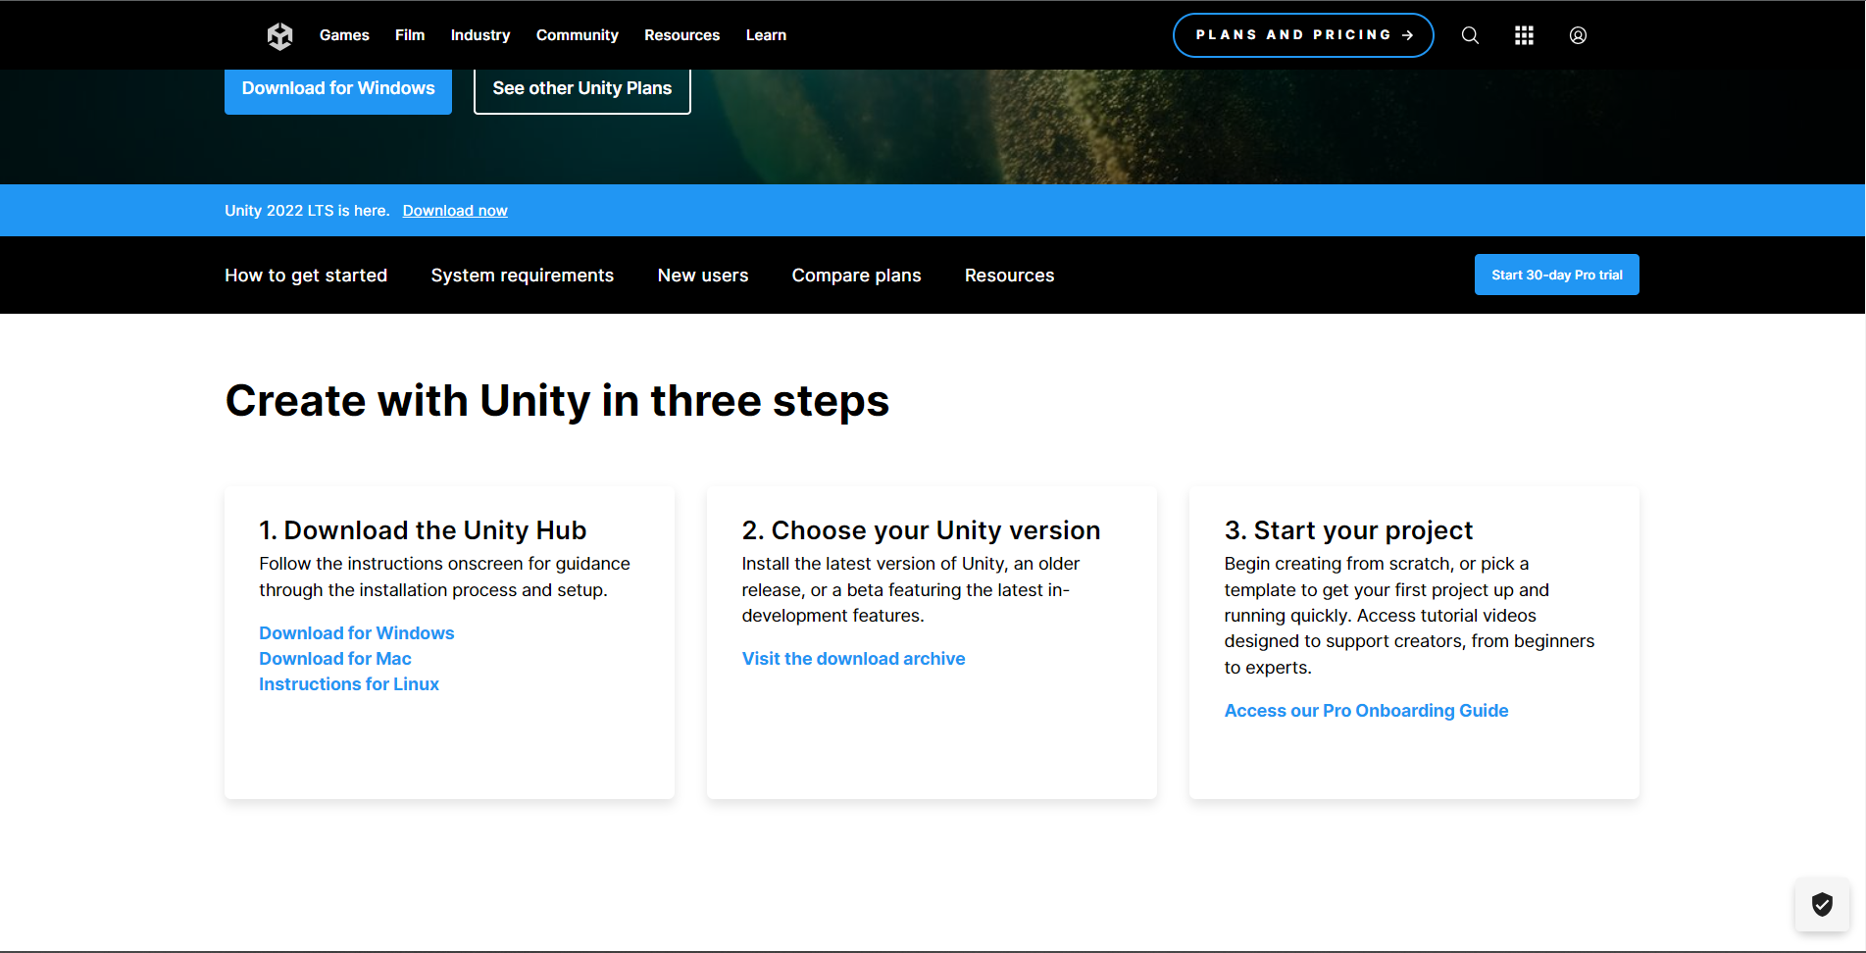1866x953 pixels.
Task: Click the "1. Download the Unity Hub" heading
Action: point(423,530)
